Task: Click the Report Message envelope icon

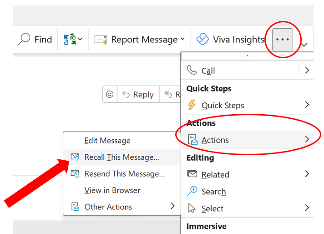Action: [101, 39]
